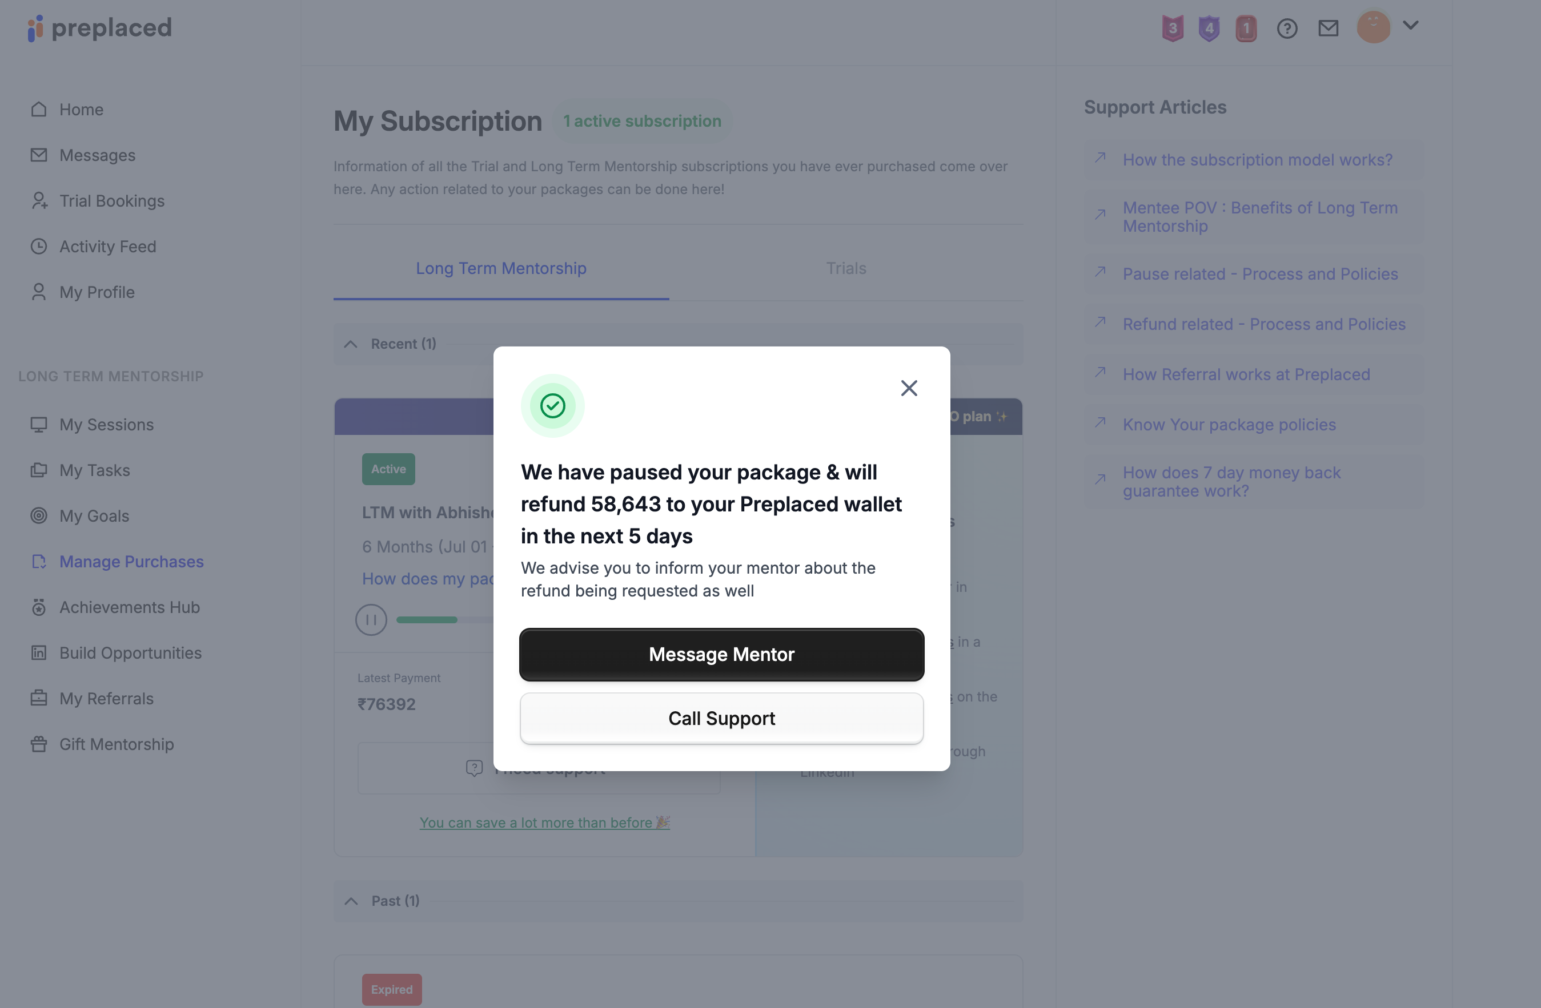The height and width of the screenshot is (1008, 1541).
Task: Switch to the Trials tab
Action: 845,268
